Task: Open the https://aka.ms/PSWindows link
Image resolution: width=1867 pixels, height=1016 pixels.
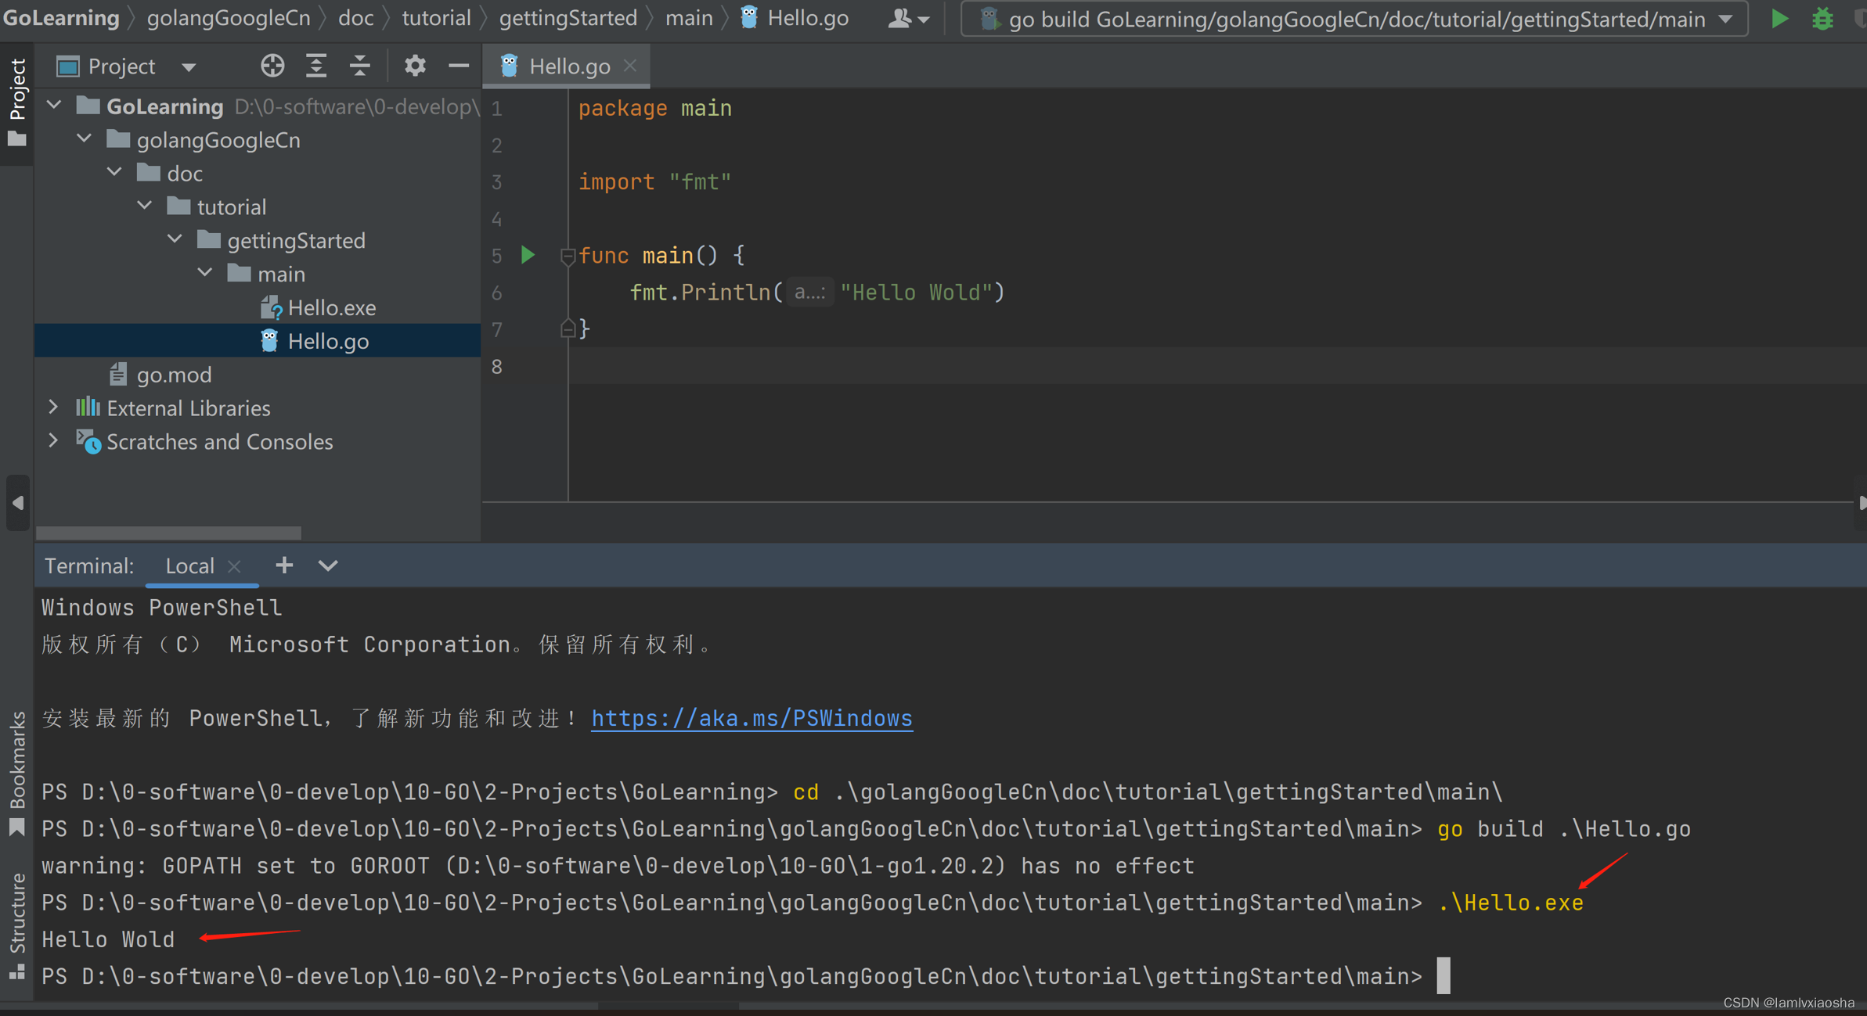Action: click(x=751, y=718)
